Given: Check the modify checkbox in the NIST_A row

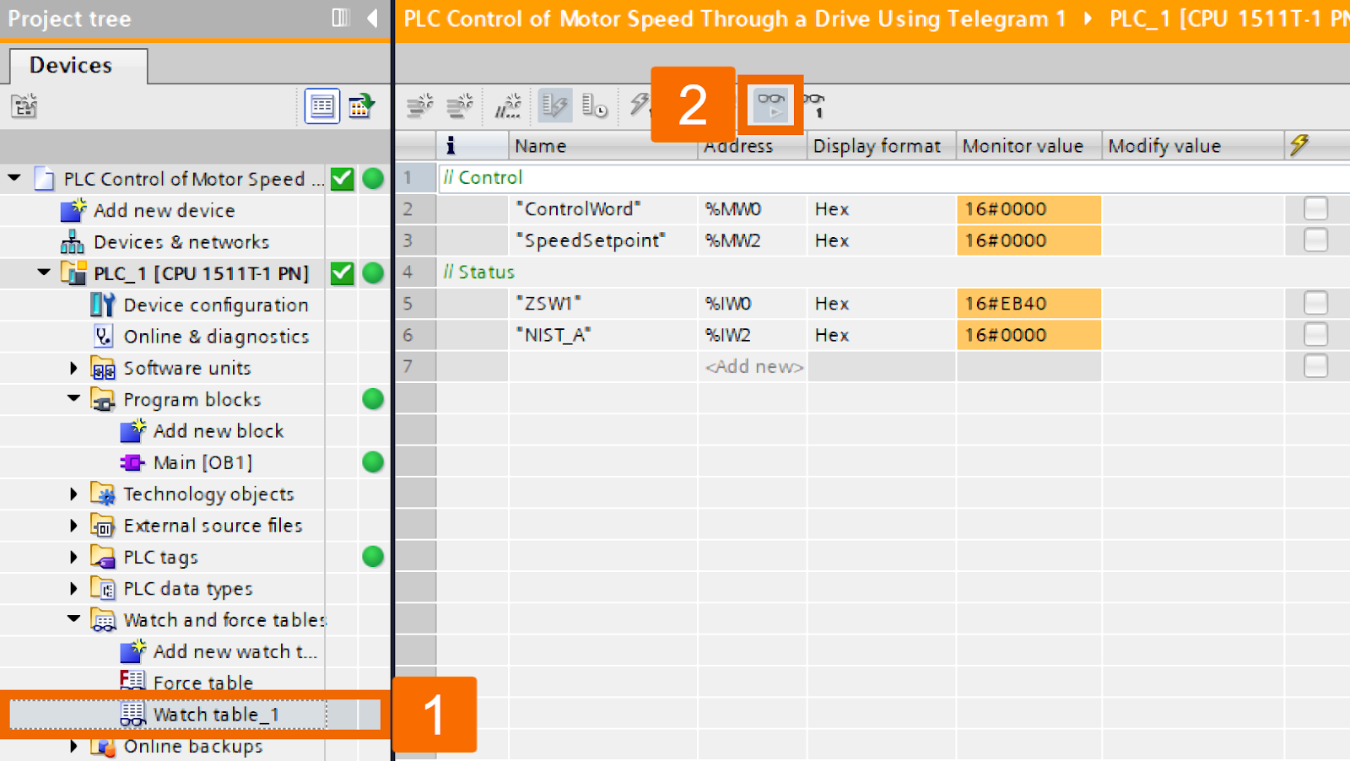Looking at the screenshot, I should (x=1315, y=334).
